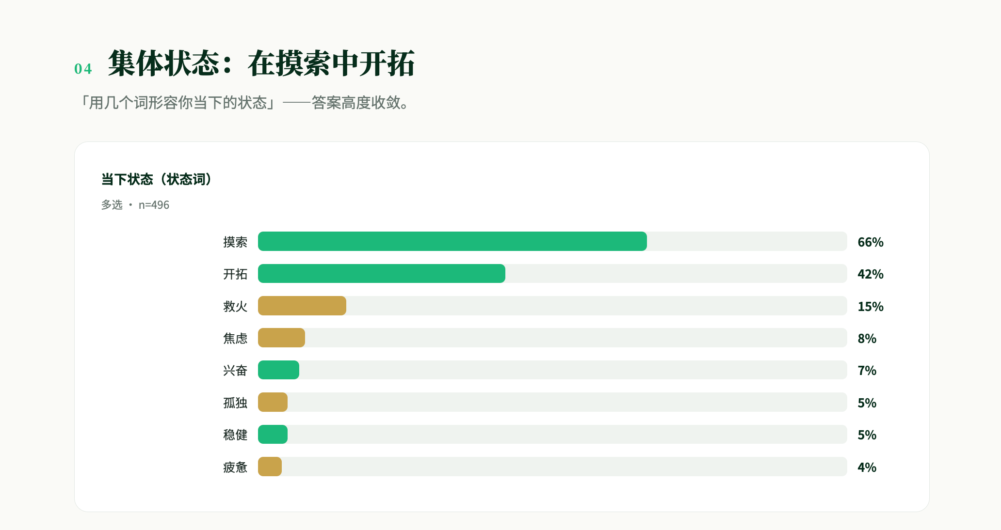This screenshot has height=530, width=1001.
Task: Click the 66% value label
Action: pyautogui.click(x=871, y=242)
